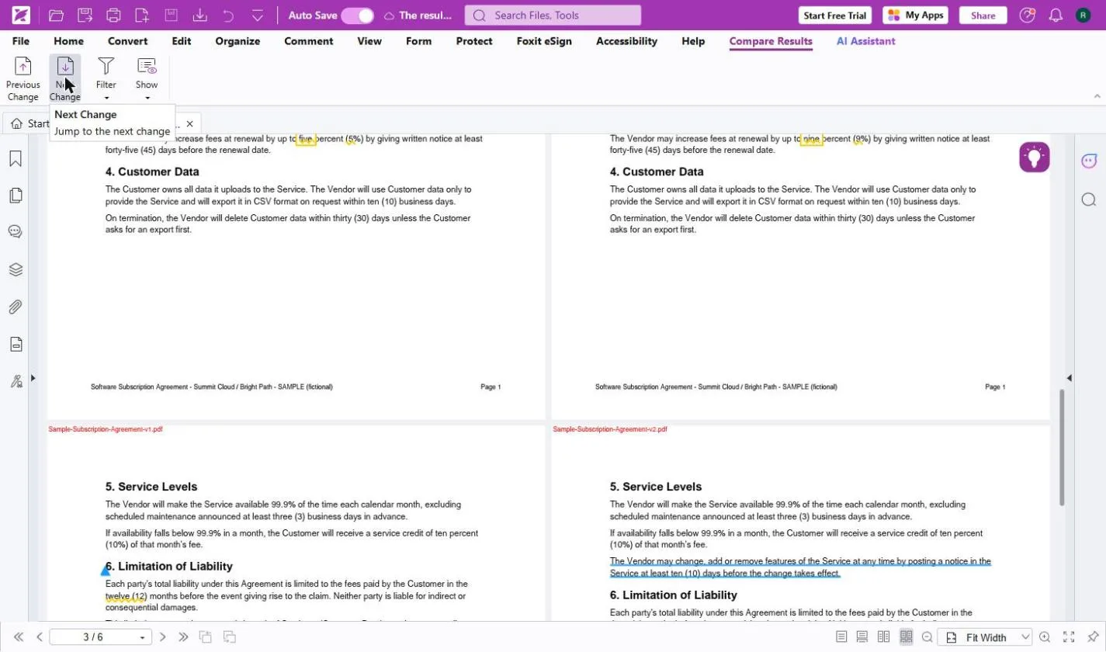
Task: Click the Share button
Action: (x=983, y=16)
